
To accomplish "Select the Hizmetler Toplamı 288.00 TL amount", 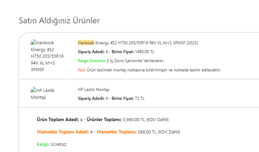I will (x=147, y=132).
